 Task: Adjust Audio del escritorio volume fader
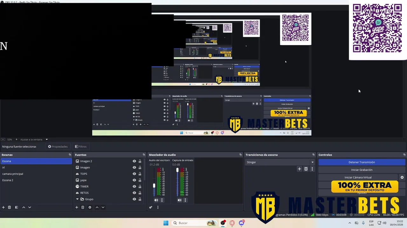(x=154, y=186)
